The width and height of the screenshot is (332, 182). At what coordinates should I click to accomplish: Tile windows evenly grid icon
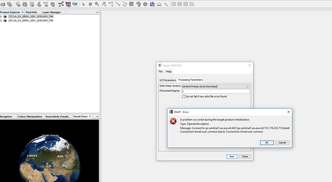[185, 4]
